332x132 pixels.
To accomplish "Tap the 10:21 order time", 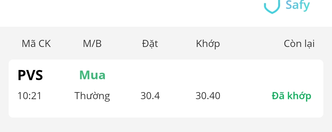I will [x=30, y=96].
